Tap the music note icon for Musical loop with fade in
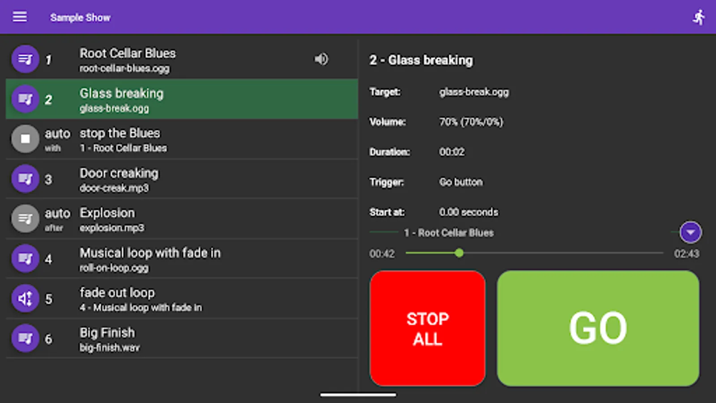The height and width of the screenshot is (403, 716). [x=25, y=258]
